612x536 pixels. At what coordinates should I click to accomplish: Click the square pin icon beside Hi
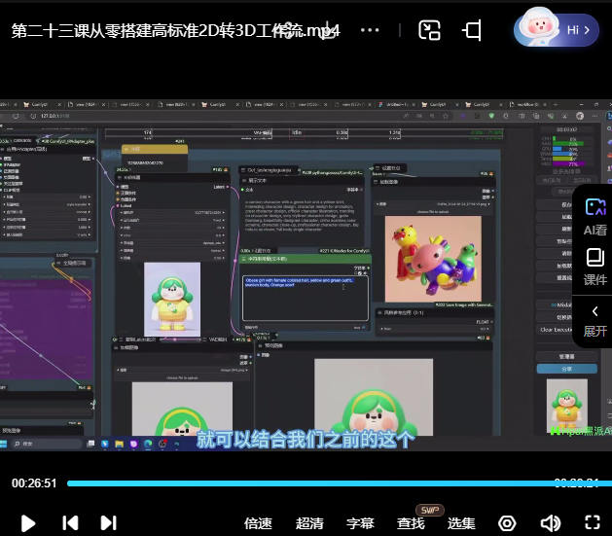(472, 30)
